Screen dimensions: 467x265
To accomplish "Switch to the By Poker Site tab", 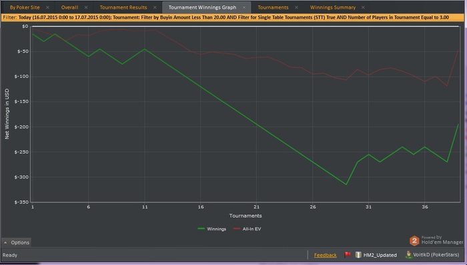I will point(25,7).
